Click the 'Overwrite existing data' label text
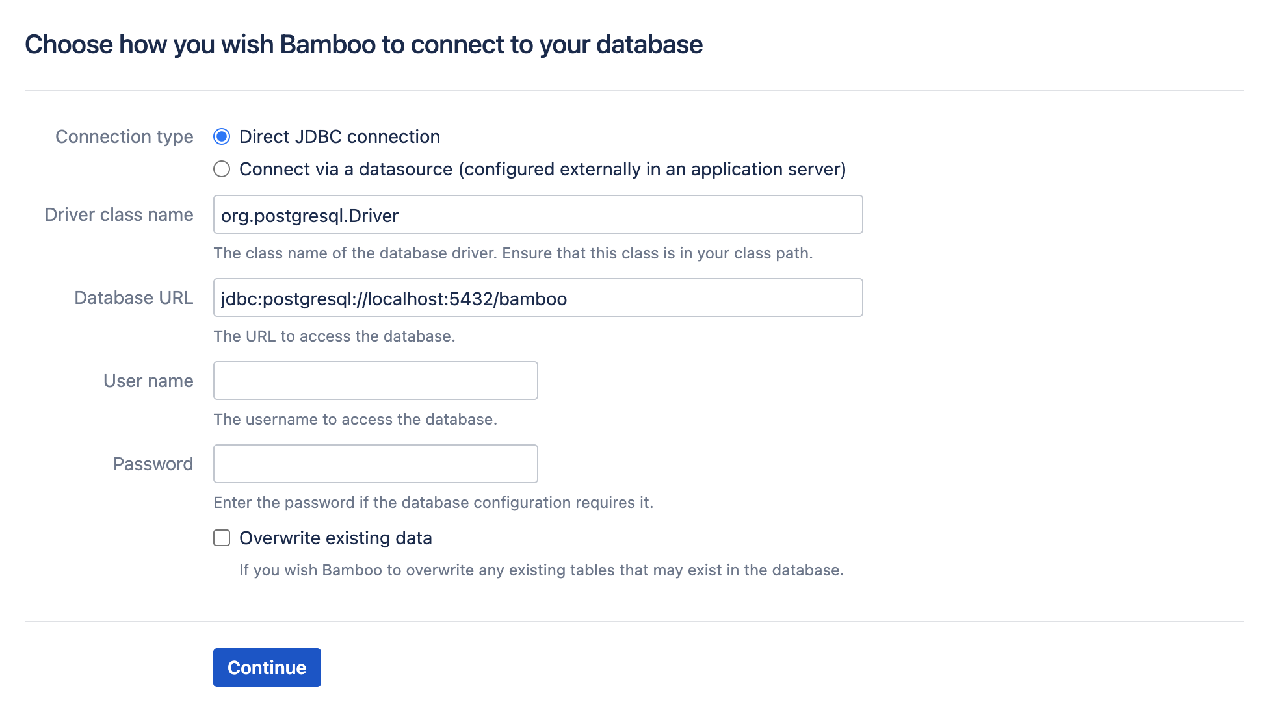 click(x=335, y=538)
